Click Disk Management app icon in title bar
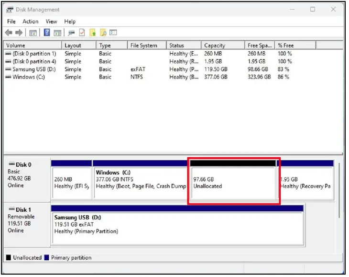Viewport: 349px width, 277px height. 10,10
